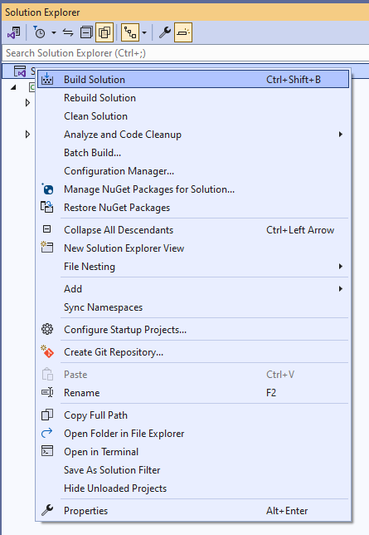Open Properties wrench icon in toolbar
The width and height of the screenshot is (369, 535).
(x=165, y=32)
